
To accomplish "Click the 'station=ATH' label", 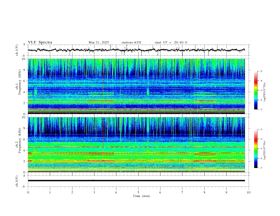I will point(131,42).
